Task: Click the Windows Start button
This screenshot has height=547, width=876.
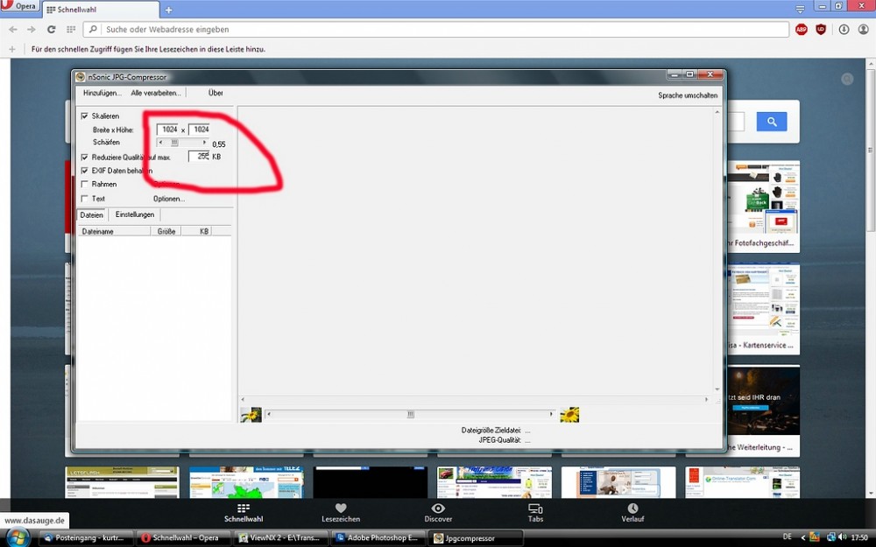Action: (18, 538)
